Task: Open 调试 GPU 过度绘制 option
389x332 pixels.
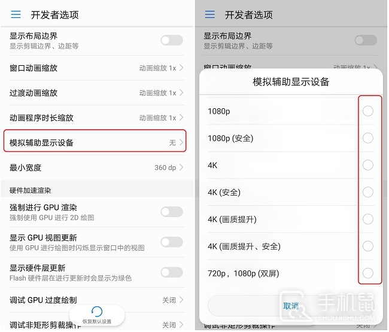Action: coord(97,300)
